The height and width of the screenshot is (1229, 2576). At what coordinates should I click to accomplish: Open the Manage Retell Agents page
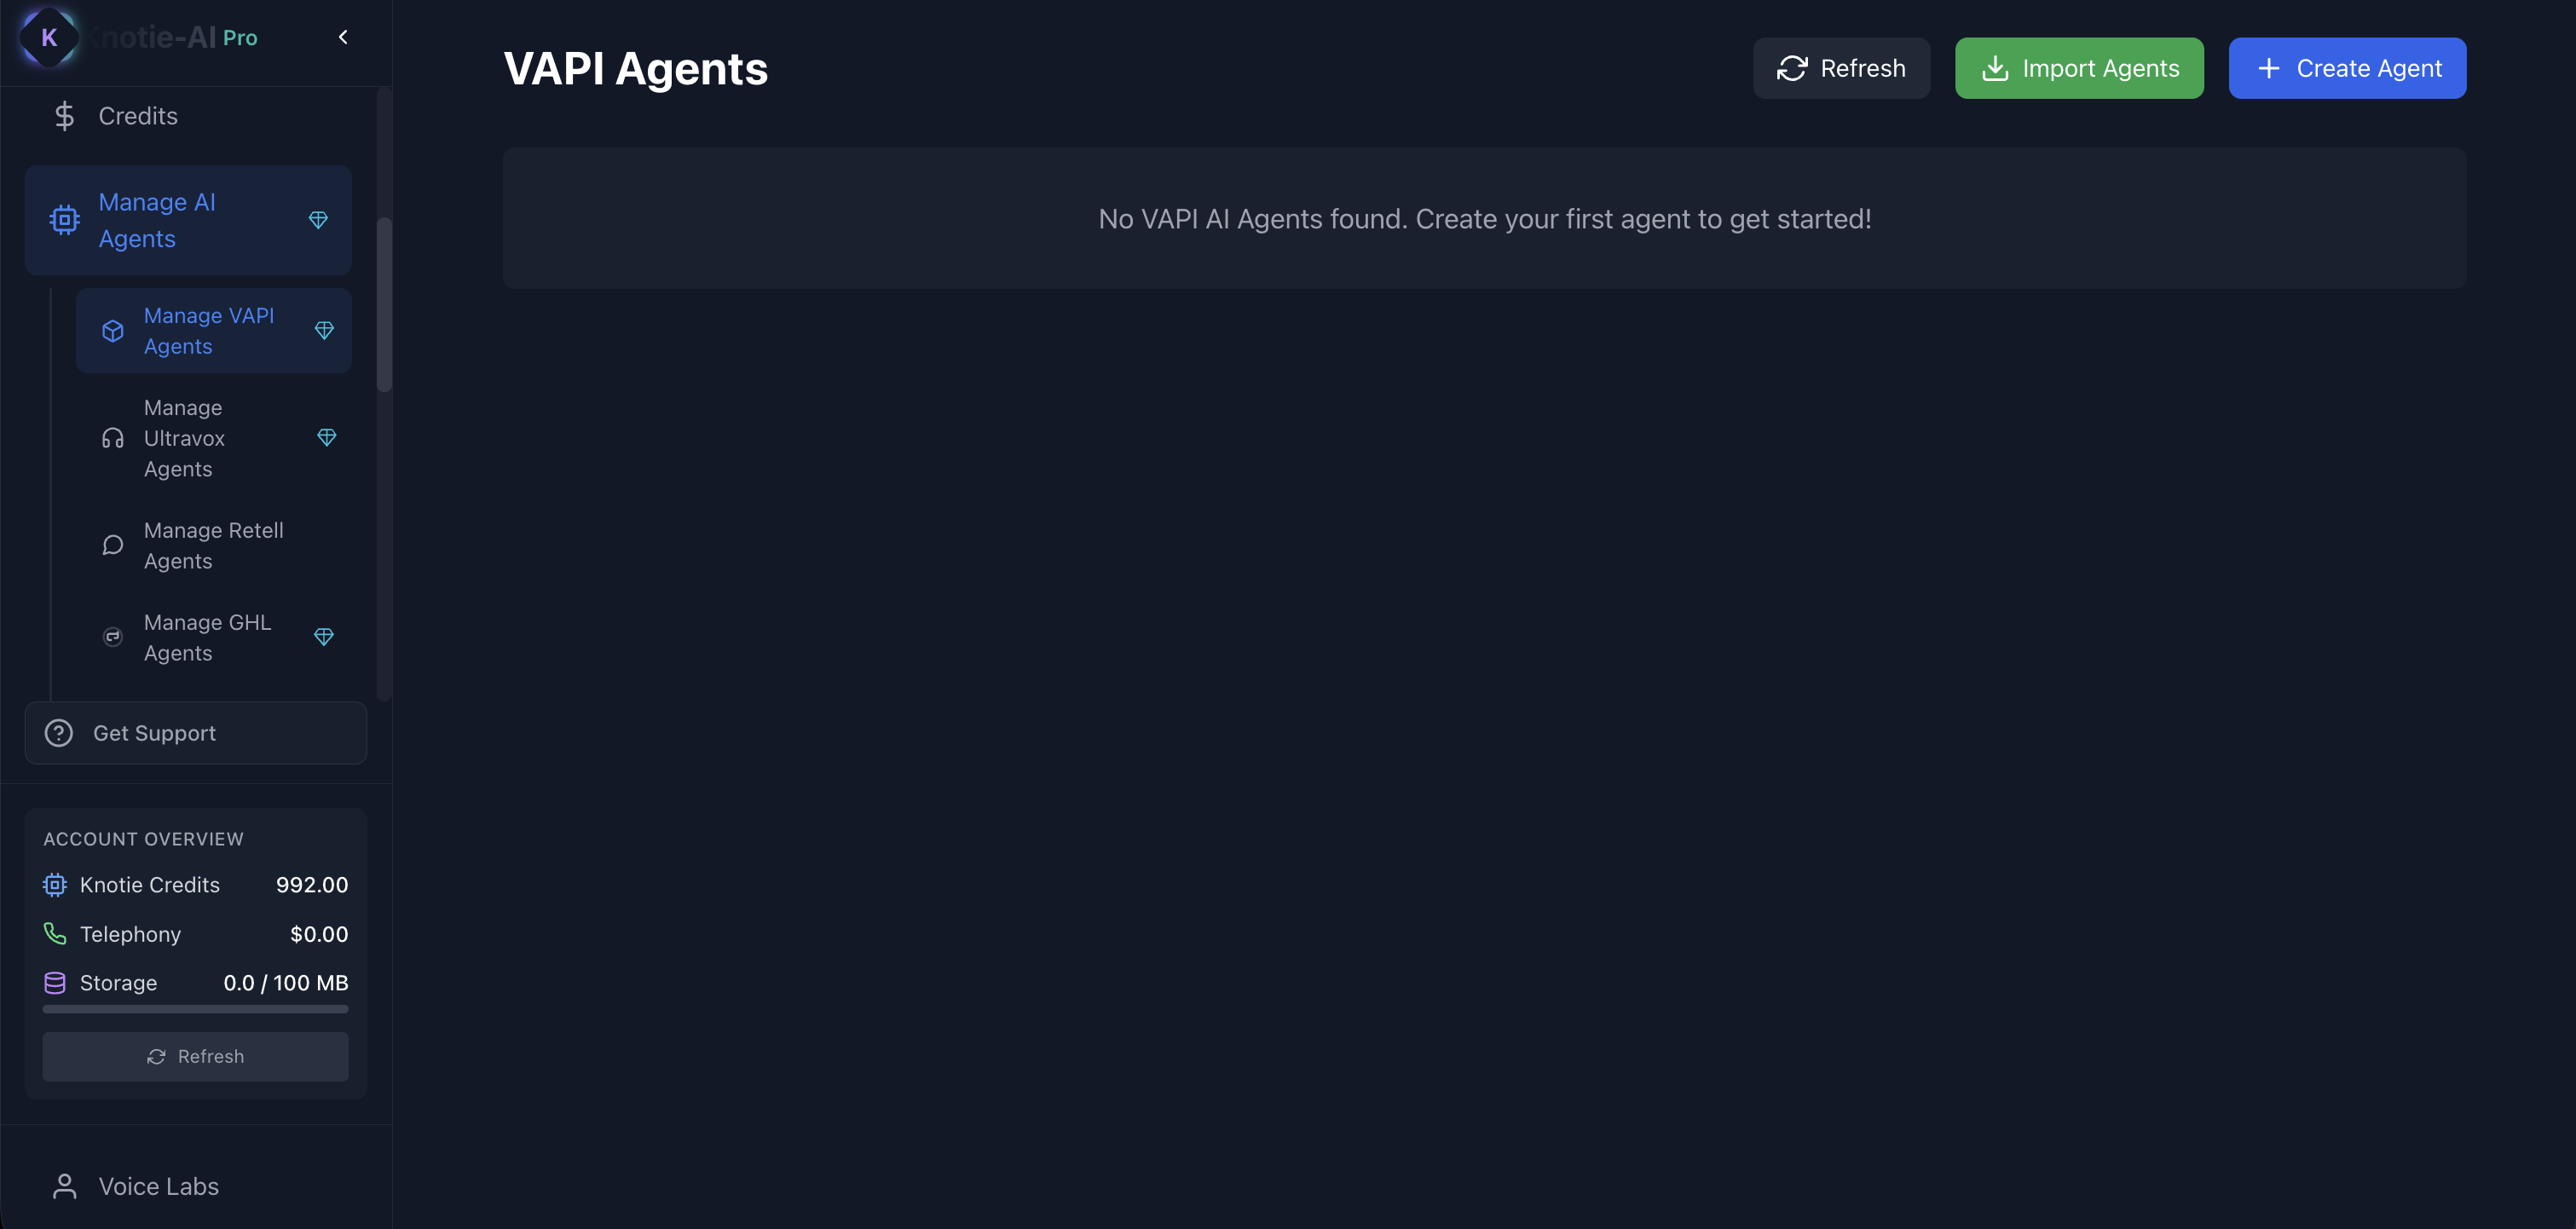(x=213, y=545)
